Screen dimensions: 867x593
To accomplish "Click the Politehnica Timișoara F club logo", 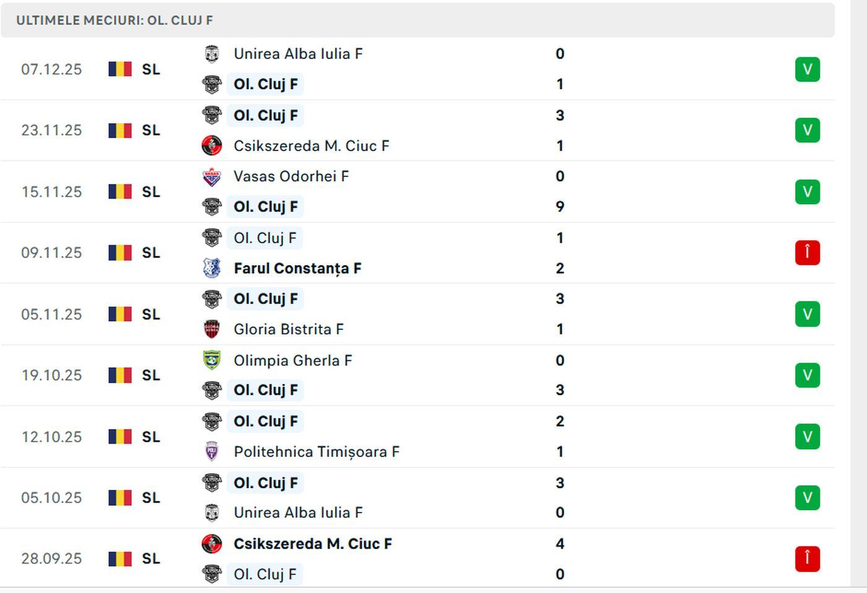I will pyautogui.click(x=212, y=452).
